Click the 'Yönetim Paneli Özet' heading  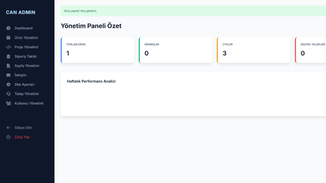(x=91, y=26)
